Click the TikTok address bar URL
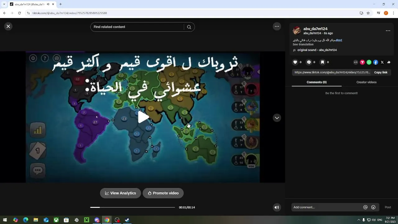The height and width of the screenshot is (224, 398). [70, 13]
